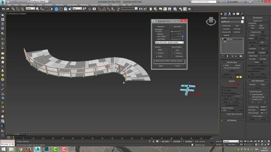Click the Align tool icon
This screenshot has width=271, height=152.
[145, 9]
